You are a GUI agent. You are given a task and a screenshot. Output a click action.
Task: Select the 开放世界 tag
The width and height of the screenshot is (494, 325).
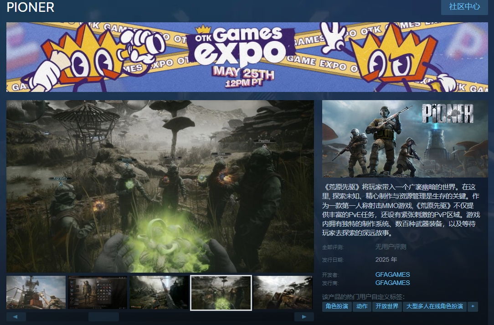[387, 306]
